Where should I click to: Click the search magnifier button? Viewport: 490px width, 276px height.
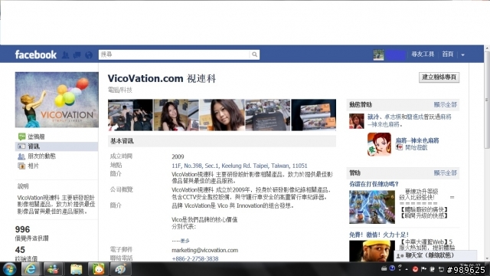pyautogui.click(x=255, y=54)
